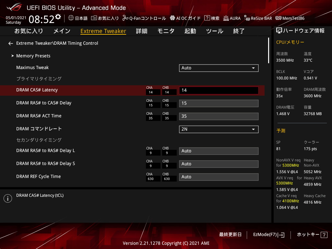Click CPU/メモリー heading
The height and width of the screenshot is (249, 332).
click(290, 42)
